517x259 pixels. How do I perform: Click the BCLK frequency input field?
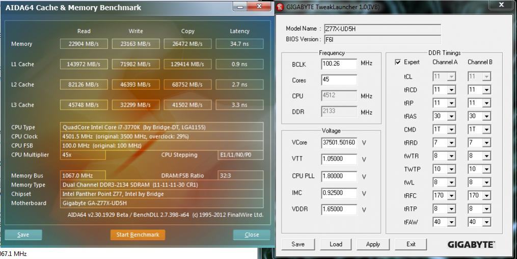coord(339,64)
